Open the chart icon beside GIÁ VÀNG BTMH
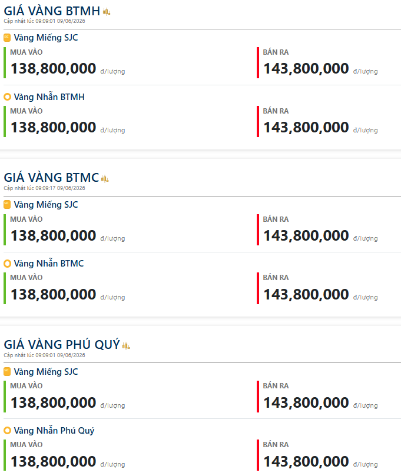The height and width of the screenshot is (476, 401). (107, 12)
